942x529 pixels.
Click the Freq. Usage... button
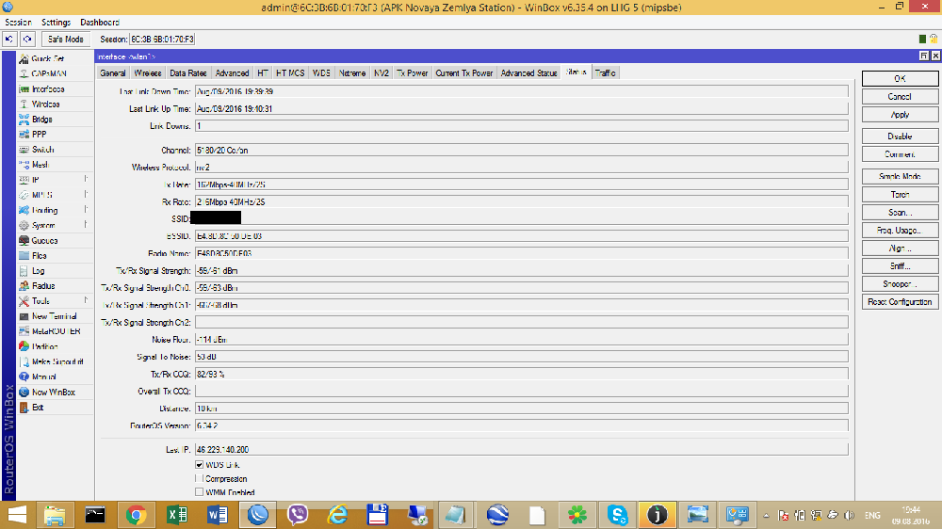[900, 230]
